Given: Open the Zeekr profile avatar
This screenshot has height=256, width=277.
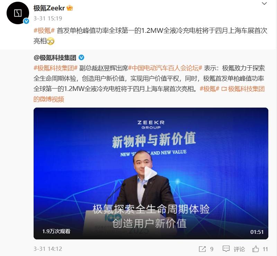Looking at the screenshot, I should tap(18, 13).
